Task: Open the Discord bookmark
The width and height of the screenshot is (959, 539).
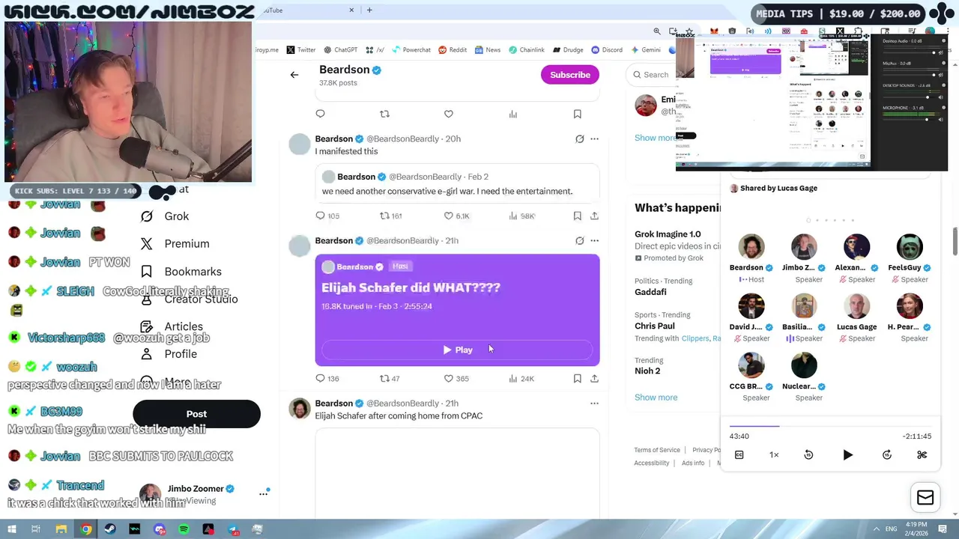Action: [607, 50]
